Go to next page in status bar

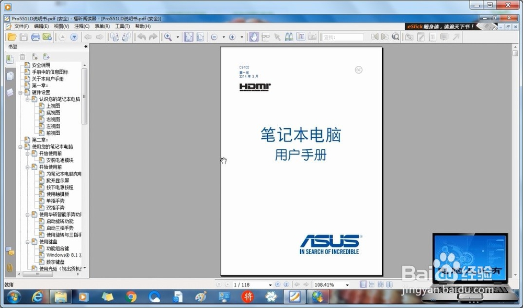point(278,285)
